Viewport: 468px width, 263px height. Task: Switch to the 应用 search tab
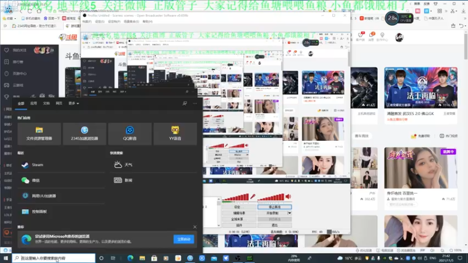33,103
